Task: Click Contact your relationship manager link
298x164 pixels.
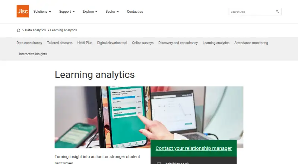Action: (x=193, y=148)
